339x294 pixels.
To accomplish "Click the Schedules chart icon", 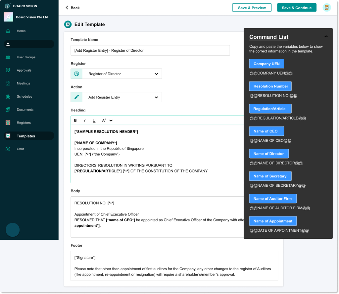I will [x=8, y=97].
